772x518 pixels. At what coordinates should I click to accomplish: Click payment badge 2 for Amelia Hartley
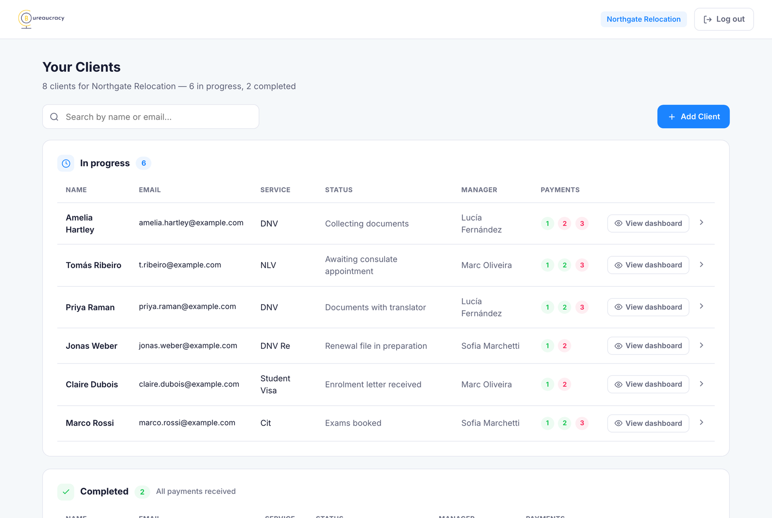565,224
